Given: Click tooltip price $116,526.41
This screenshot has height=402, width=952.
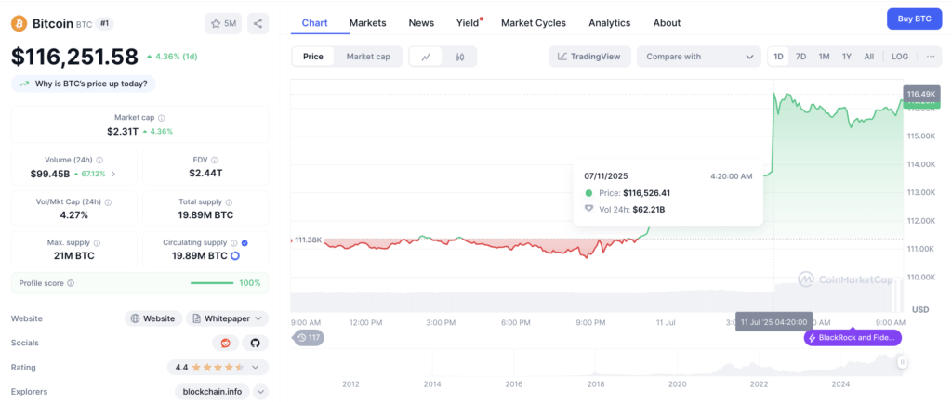Looking at the screenshot, I should 647,193.
